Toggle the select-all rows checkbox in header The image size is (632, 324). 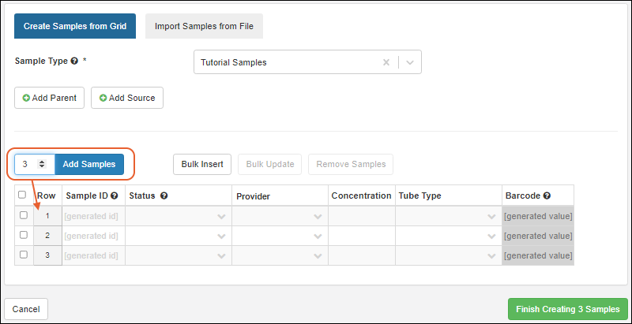22,195
